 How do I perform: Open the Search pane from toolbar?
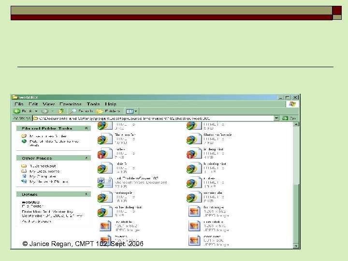tap(81, 111)
